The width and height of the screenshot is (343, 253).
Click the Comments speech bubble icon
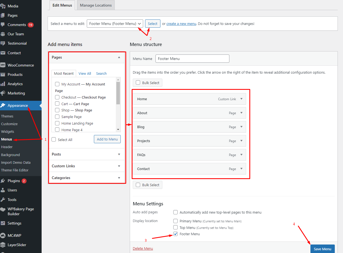(3, 25)
